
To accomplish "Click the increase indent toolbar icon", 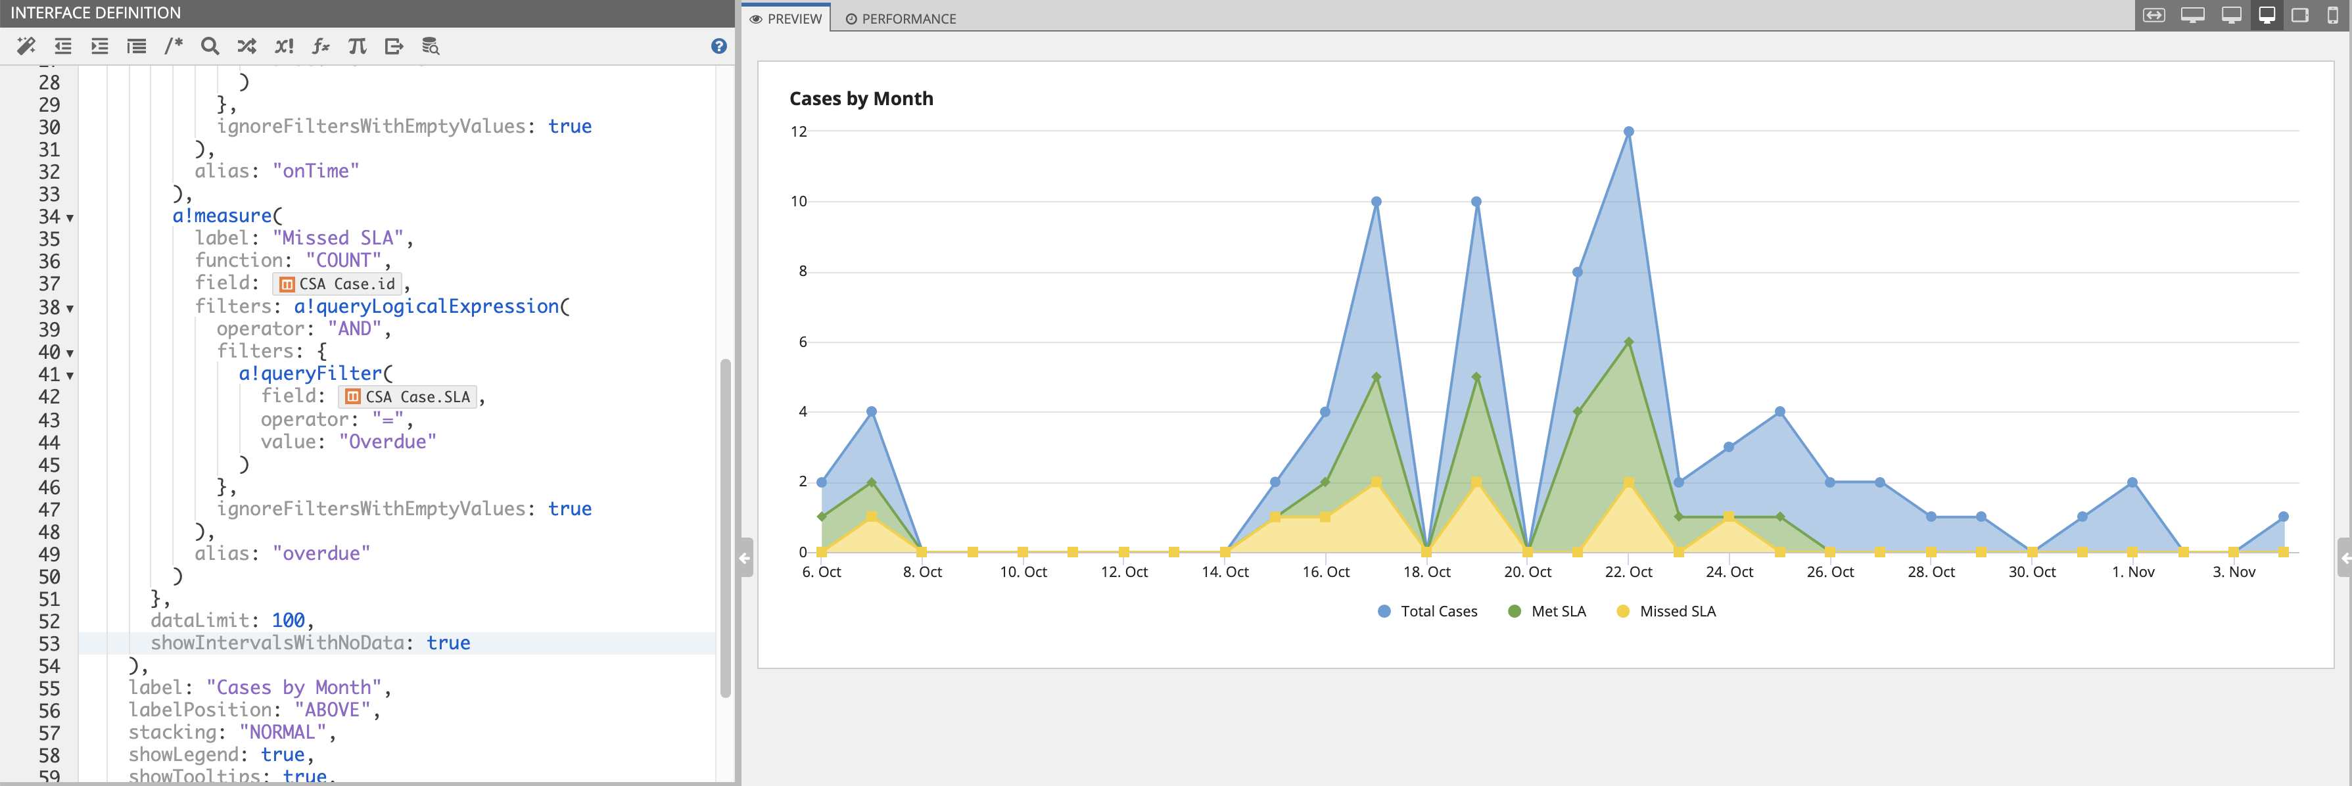I will [x=99, y=45].
